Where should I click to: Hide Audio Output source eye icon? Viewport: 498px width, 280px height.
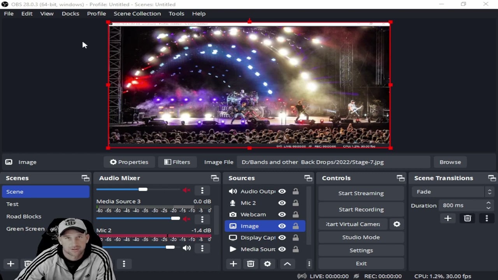[x=282, y=191]
